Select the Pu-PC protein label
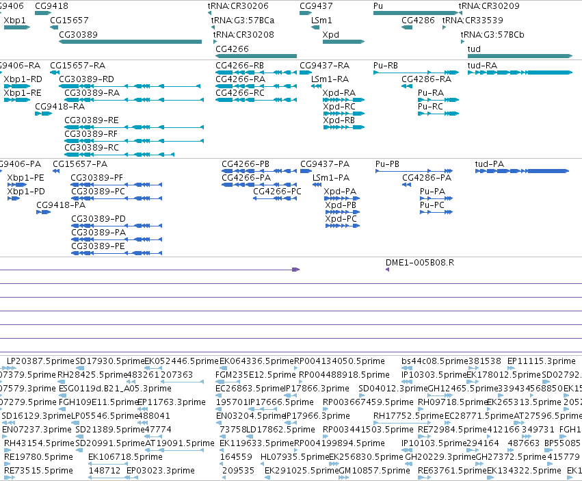Image resolution: width=582 pixels, height=481 pixels. click(432, 205)
